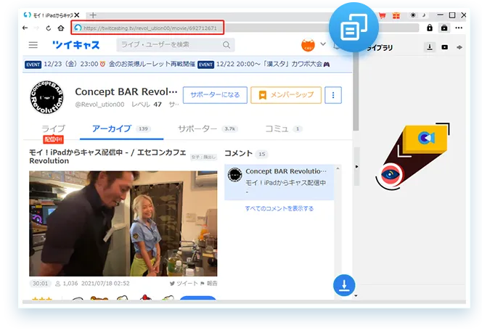The width and height of the screenshot is (482, 336).
Task: Close the モイ！iPadからキャス tab
Action: click(77, 15)
